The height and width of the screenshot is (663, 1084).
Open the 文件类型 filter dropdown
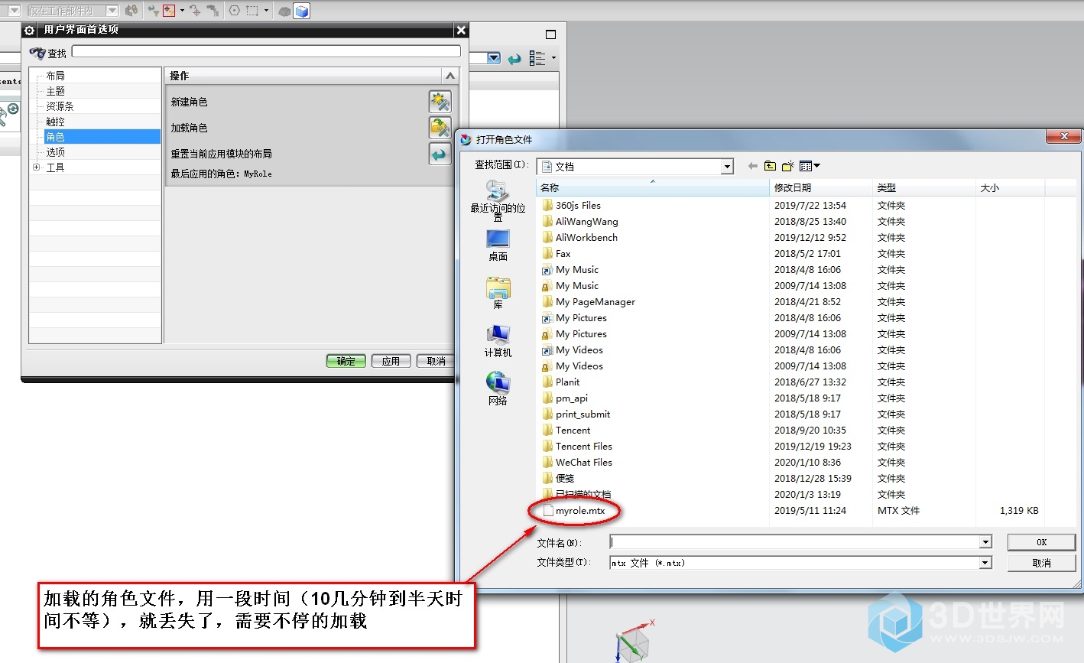(x=985, y=563)
